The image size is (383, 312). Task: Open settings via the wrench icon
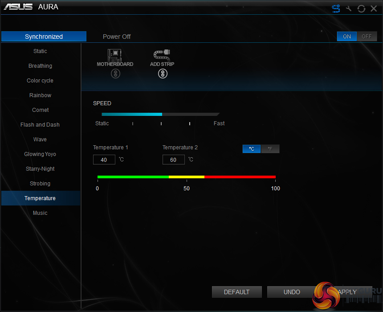coord(349,8)
